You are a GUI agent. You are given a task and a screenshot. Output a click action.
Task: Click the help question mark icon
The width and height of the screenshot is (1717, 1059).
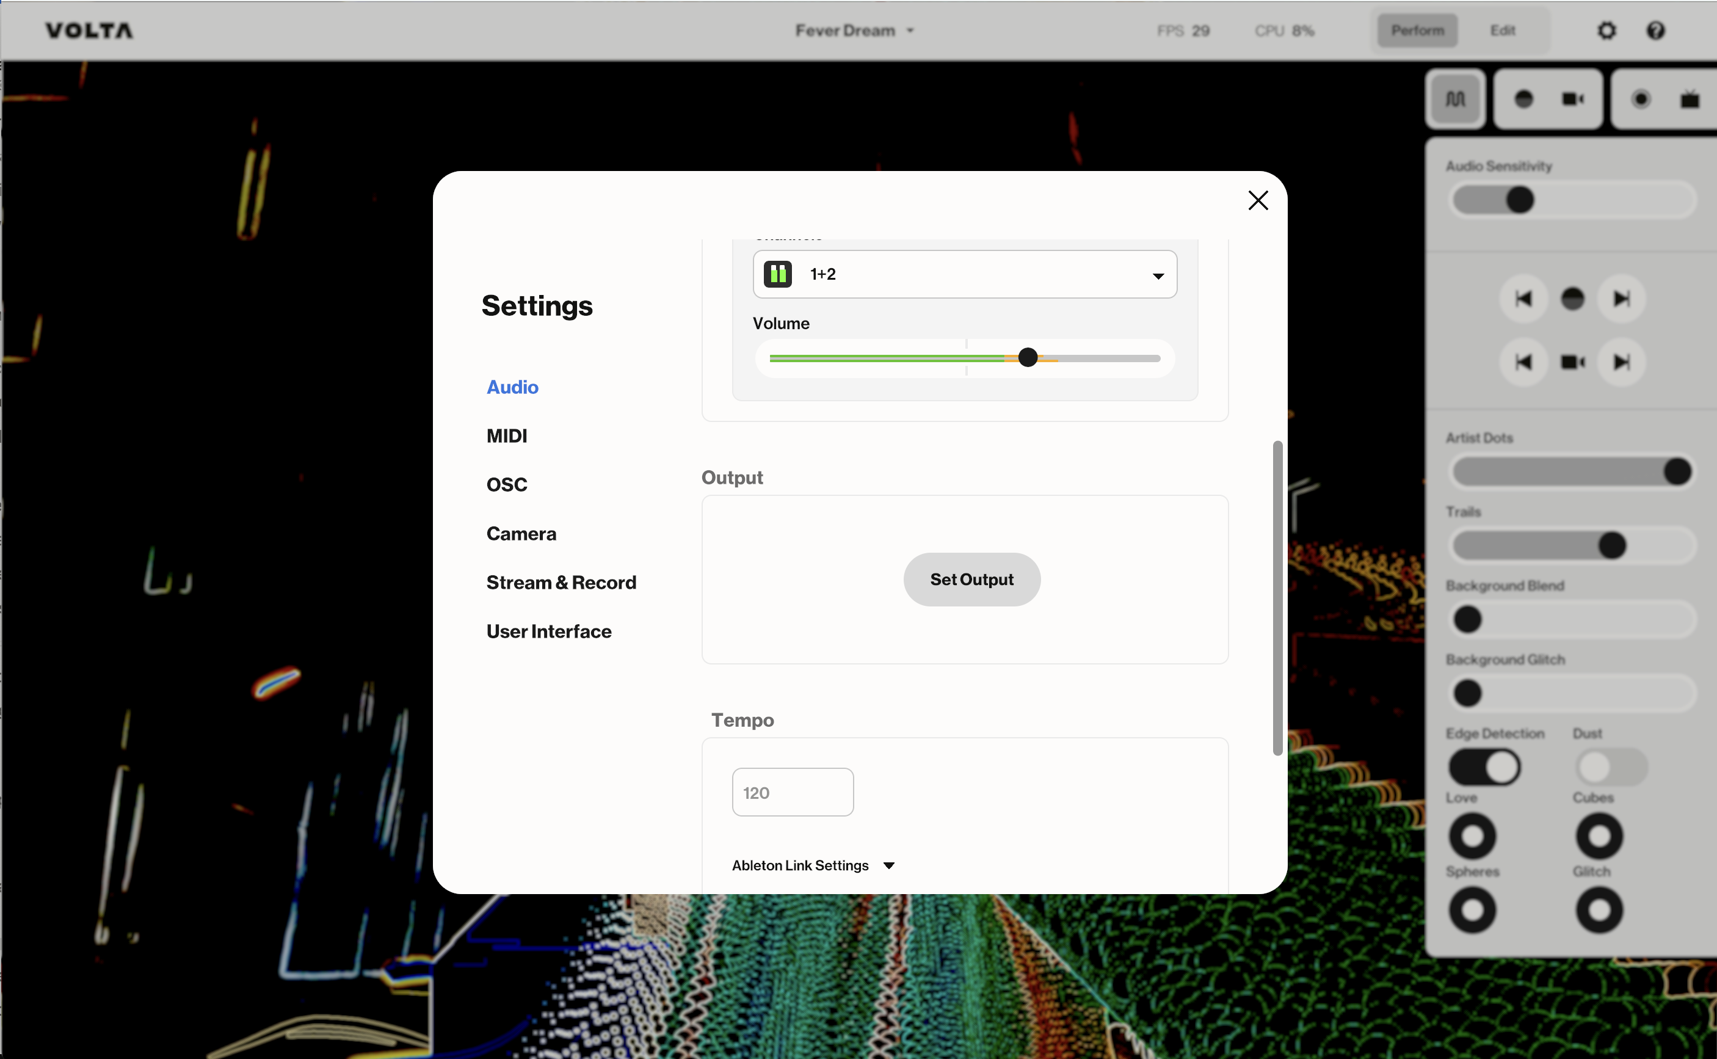tap(1655, 31)
